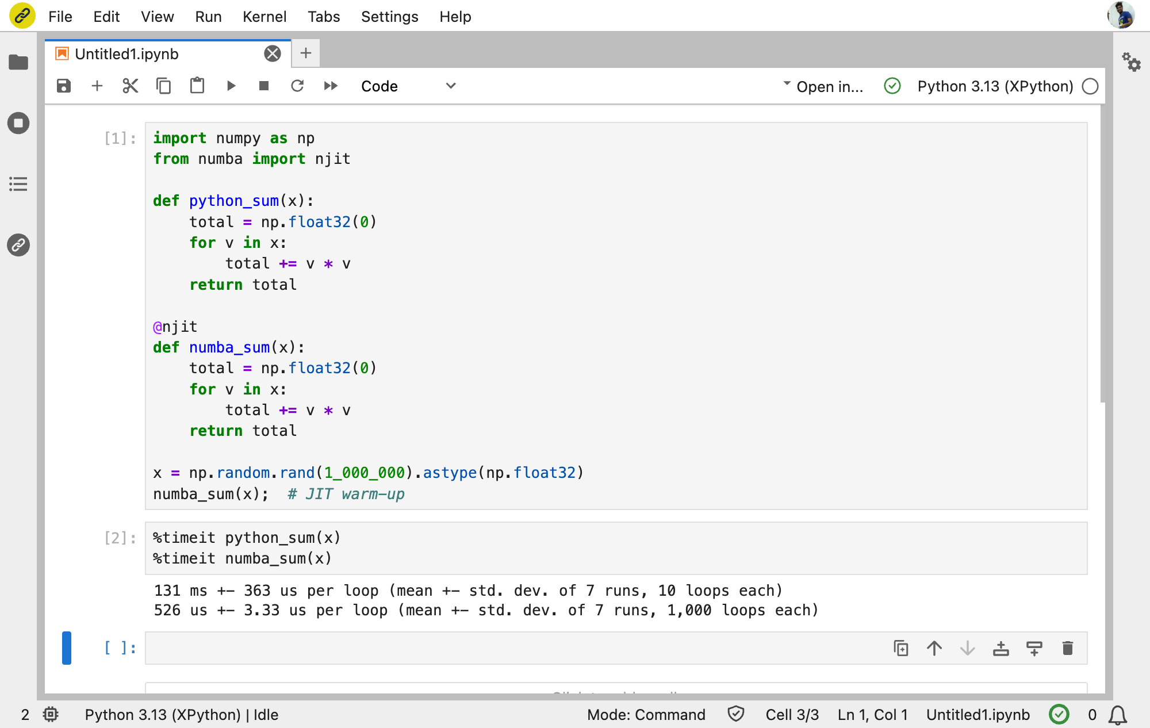This screenshot has height=728, width=1150.
Task: Open a new launcher tab
Action: point(306,53)
